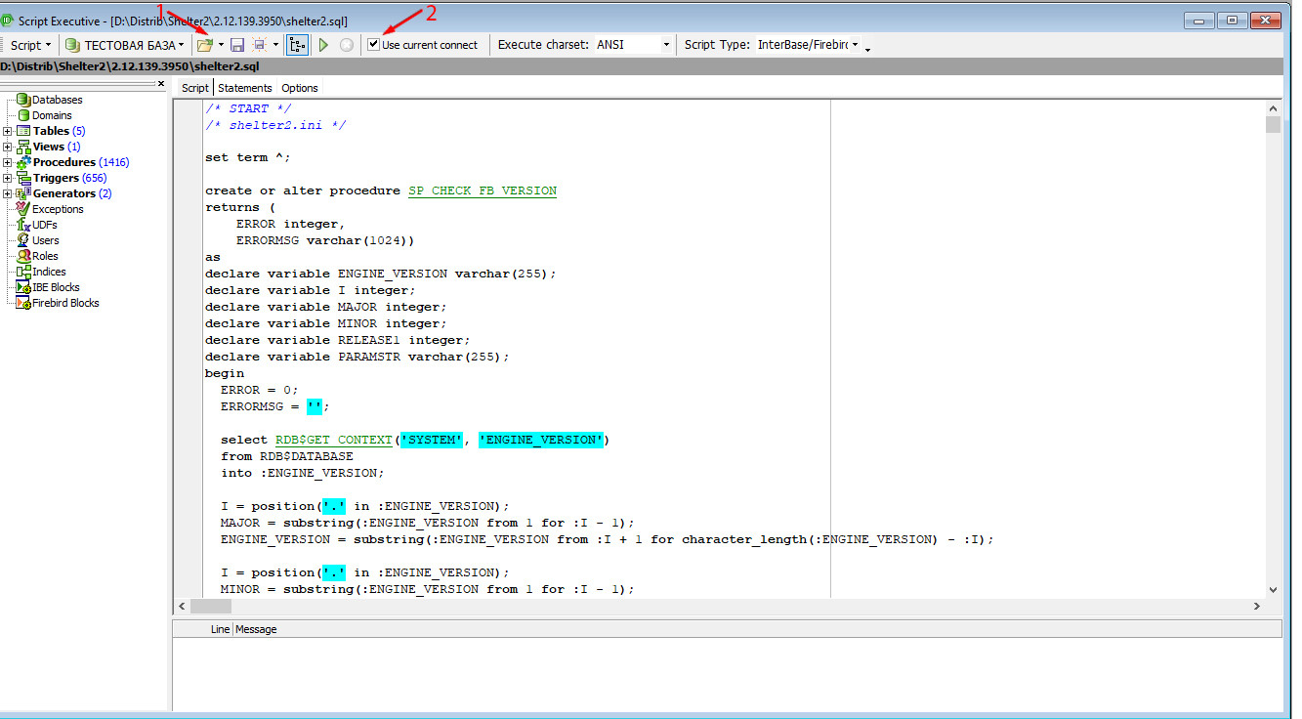This screenshot has height=719, width=1302.
Task: Expand the Generators tree node
Action: pyautogui.click(x=8, y=193)
